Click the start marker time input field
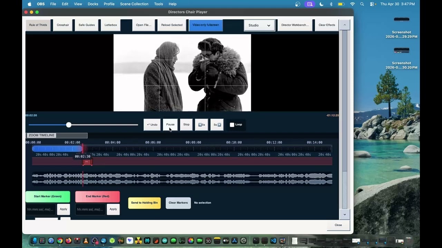This screenshot has width=442, height=248. click(x=41, y=209)
